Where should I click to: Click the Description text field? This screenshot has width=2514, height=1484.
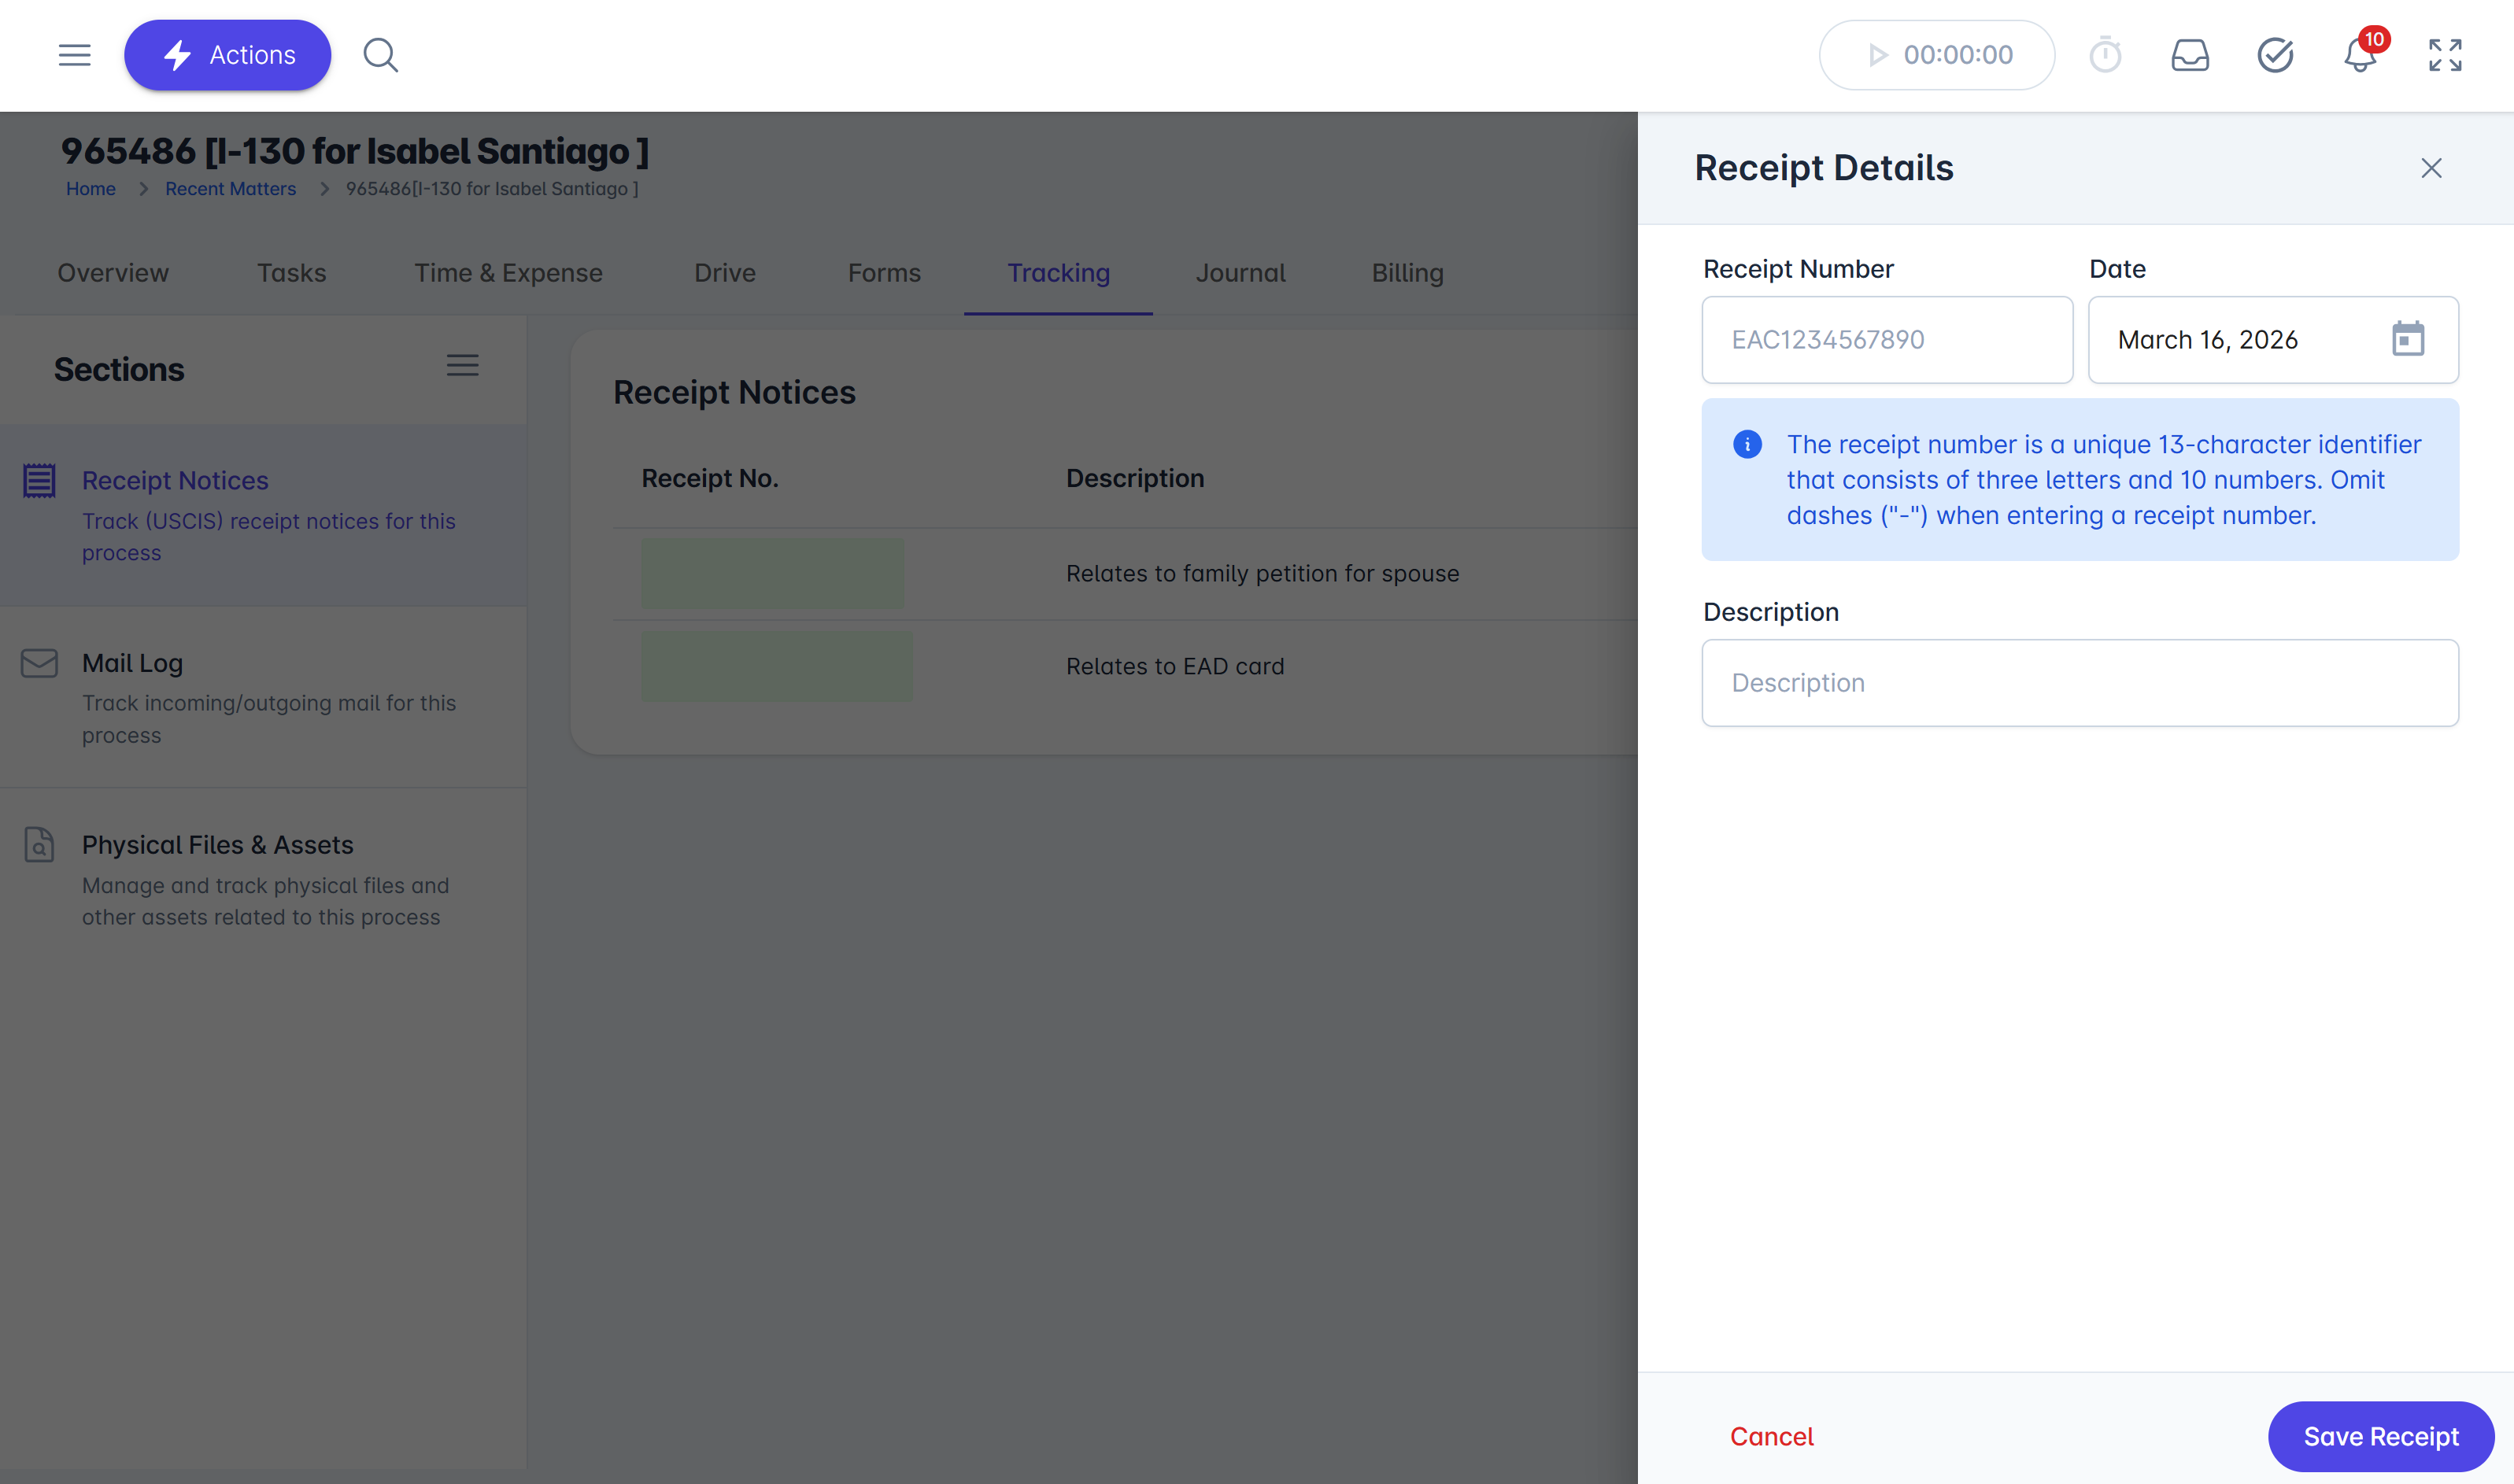(2079, 683)
